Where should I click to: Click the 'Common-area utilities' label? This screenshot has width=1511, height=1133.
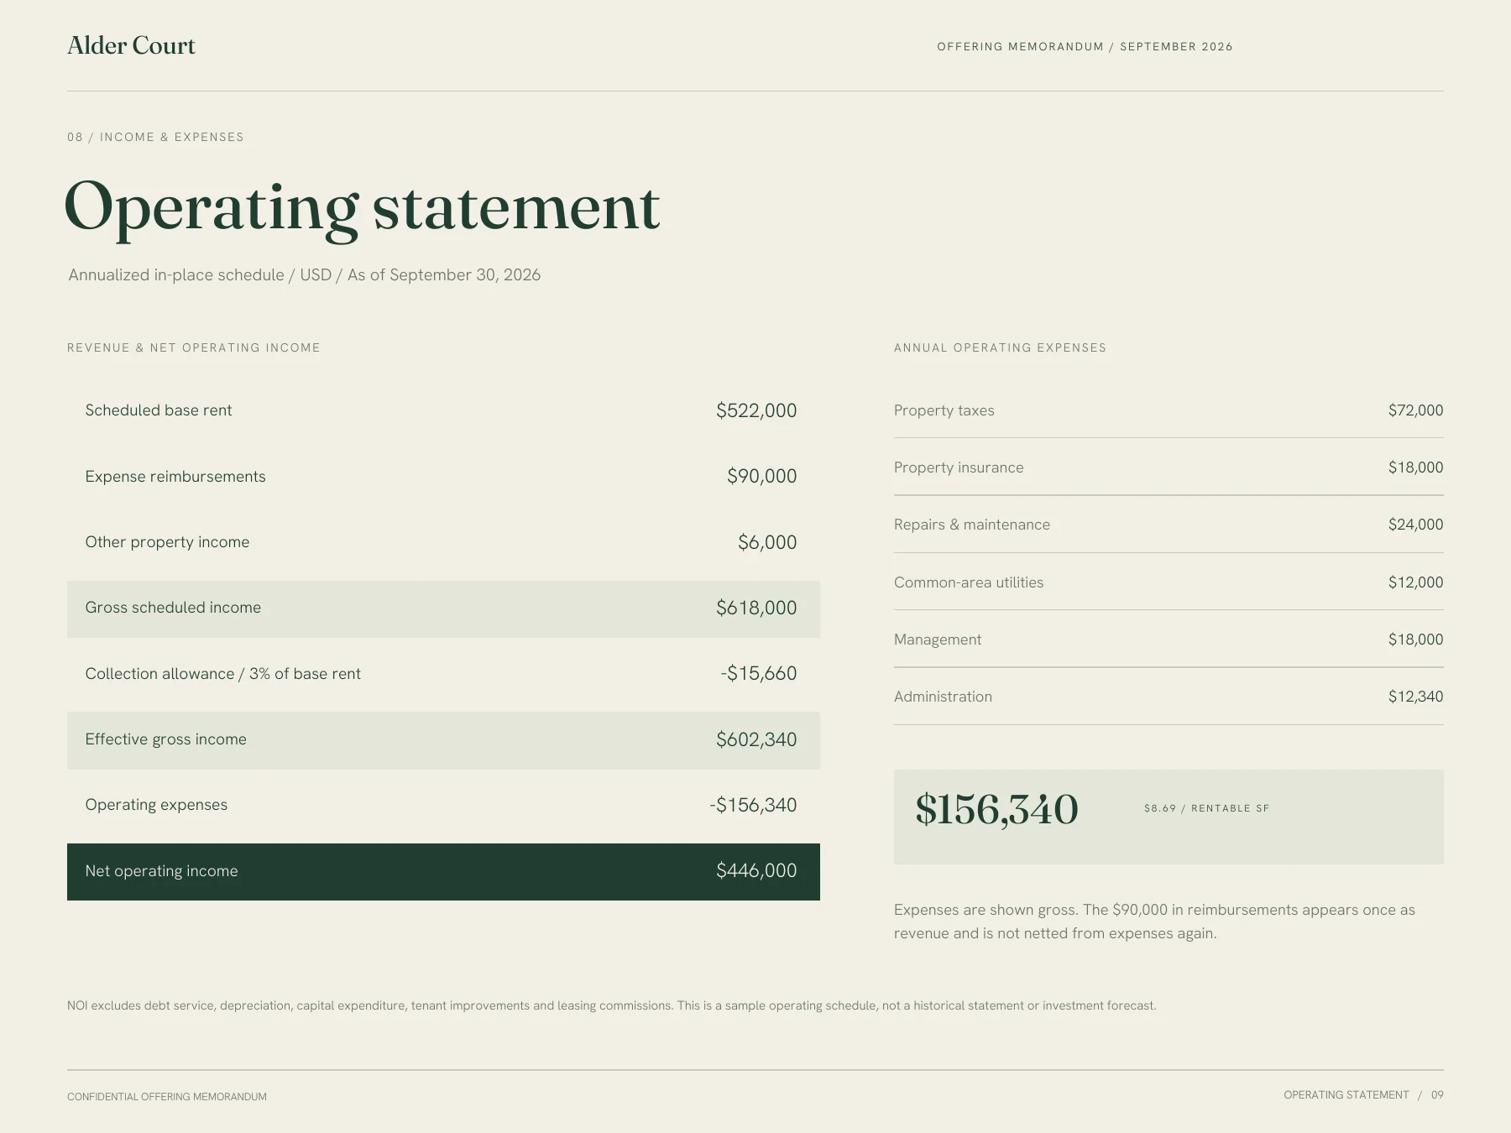[x=969, y=582]
